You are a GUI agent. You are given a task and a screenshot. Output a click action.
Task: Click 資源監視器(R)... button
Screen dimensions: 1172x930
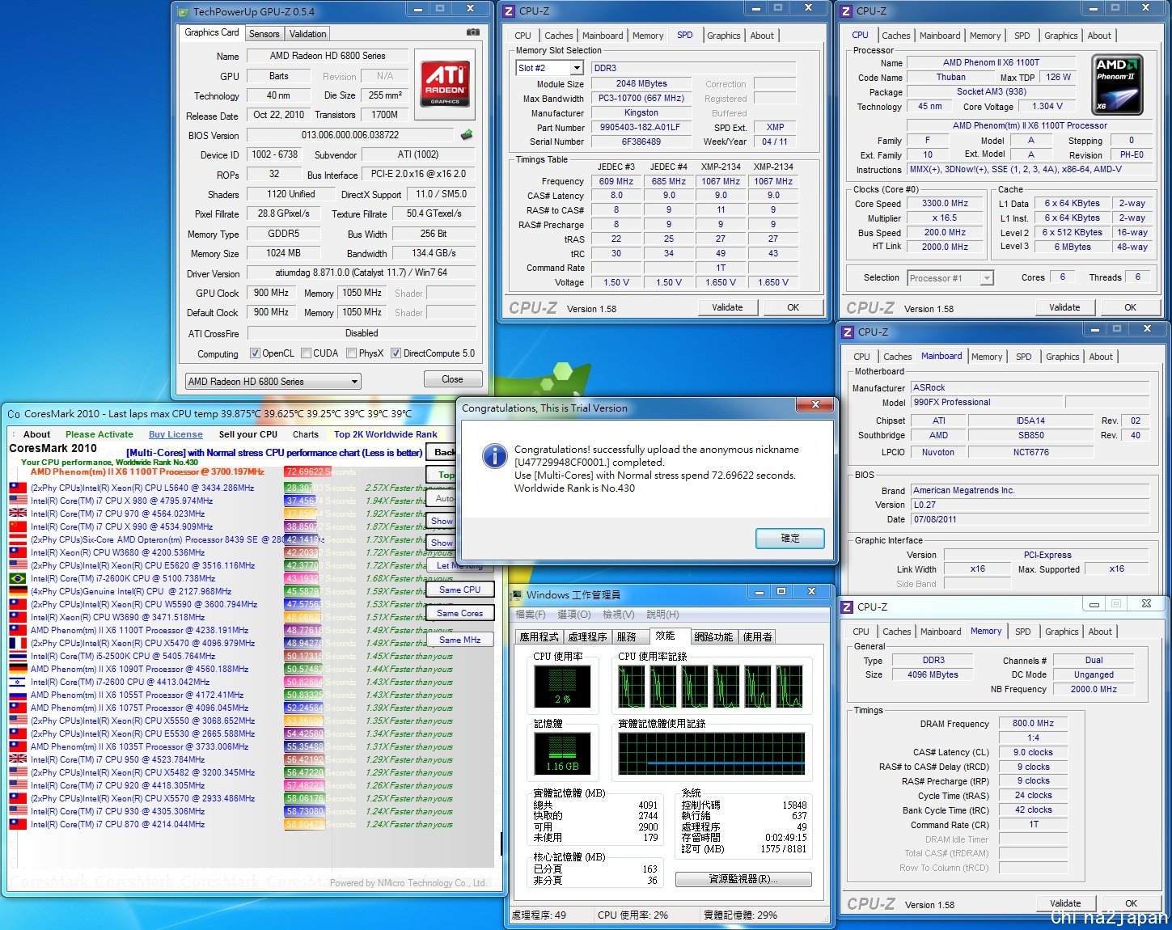pos(743,879)
